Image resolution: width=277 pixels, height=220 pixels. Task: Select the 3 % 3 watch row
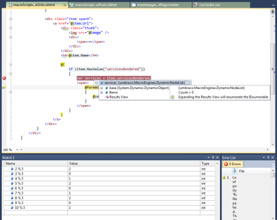[109, 174]
